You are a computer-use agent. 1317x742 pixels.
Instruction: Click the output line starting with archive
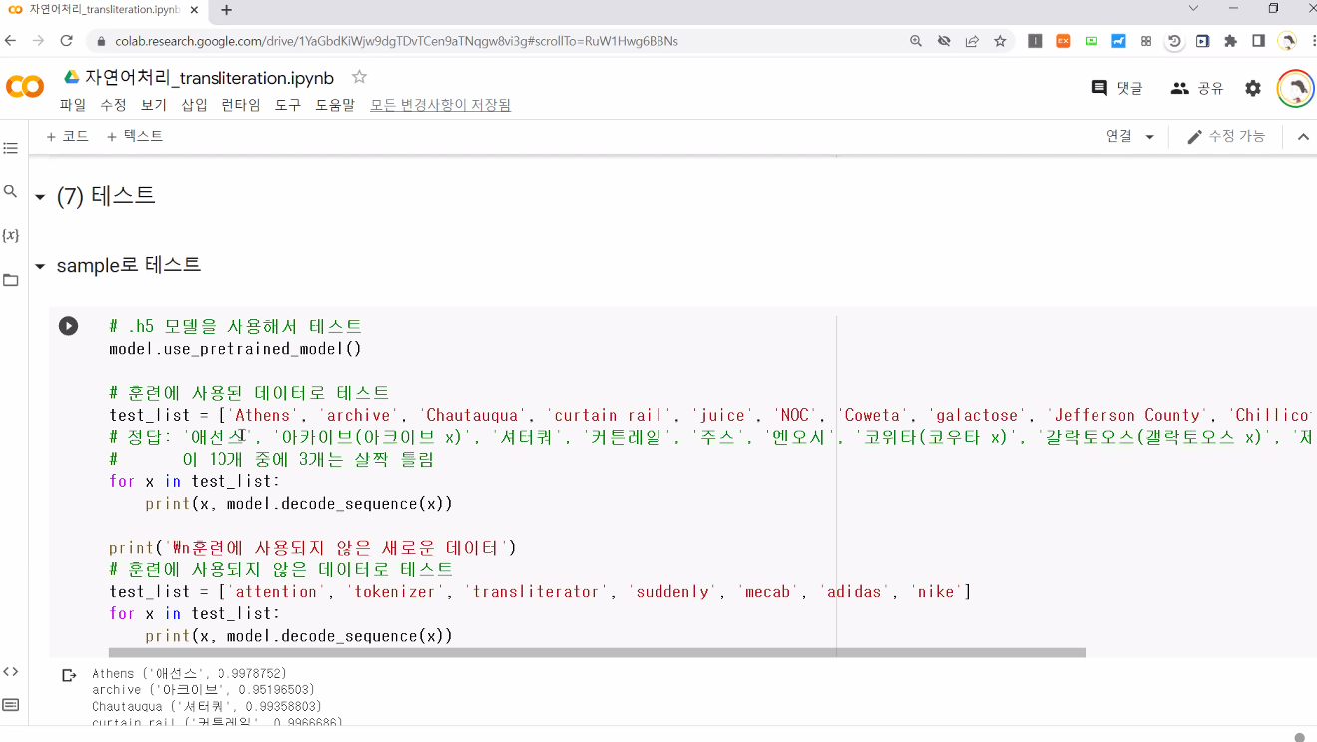click(204, 690)
